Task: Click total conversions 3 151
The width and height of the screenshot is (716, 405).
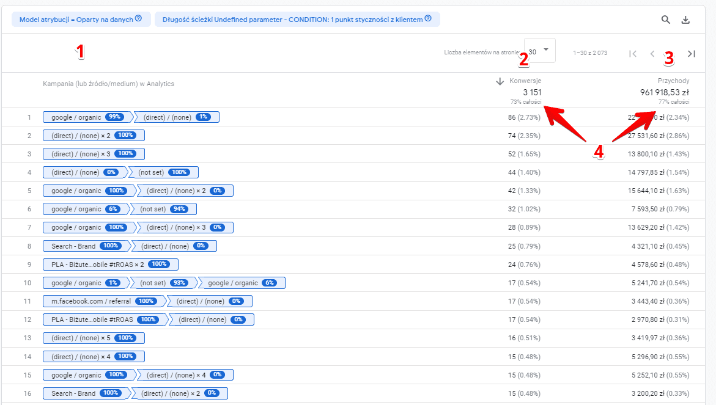Action: click(x=532, y=92)
